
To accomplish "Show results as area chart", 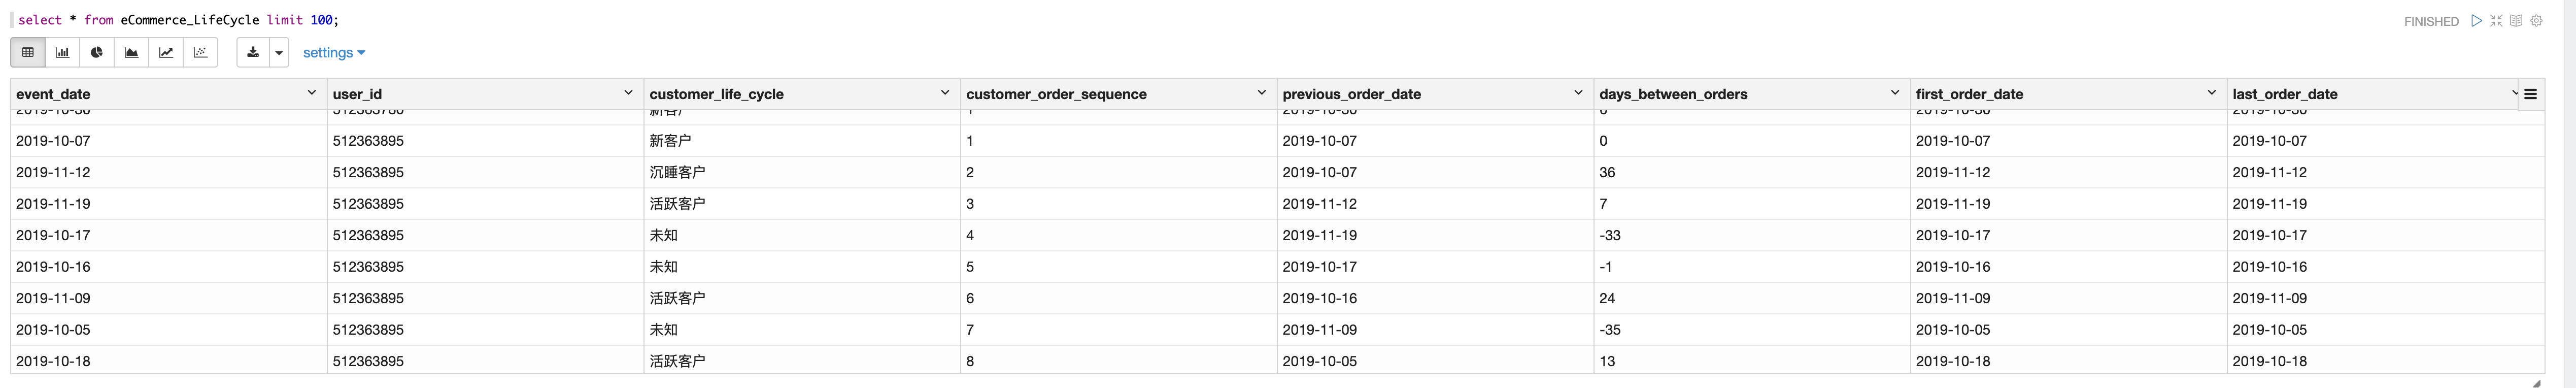I will tap(131, 53).
